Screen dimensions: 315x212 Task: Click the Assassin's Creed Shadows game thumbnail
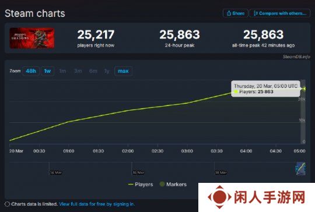(x=32, y=38)
